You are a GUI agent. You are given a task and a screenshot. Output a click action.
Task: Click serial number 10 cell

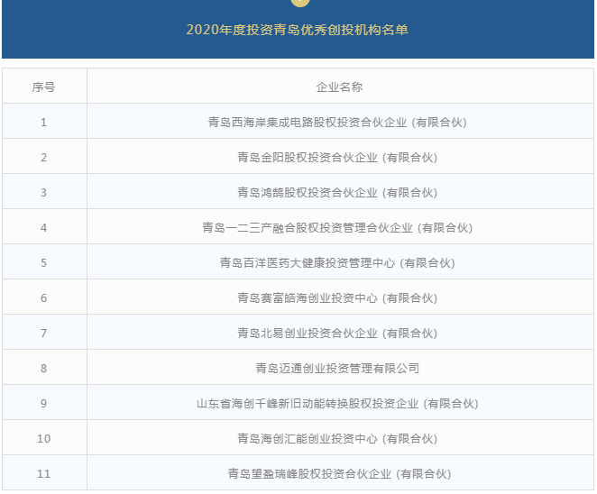point(44,438)
